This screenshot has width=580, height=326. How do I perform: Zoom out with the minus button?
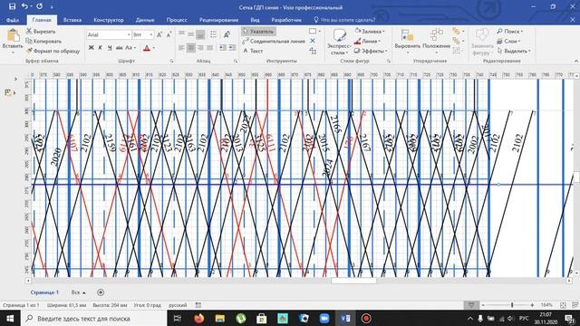click(x=483, y=305)
